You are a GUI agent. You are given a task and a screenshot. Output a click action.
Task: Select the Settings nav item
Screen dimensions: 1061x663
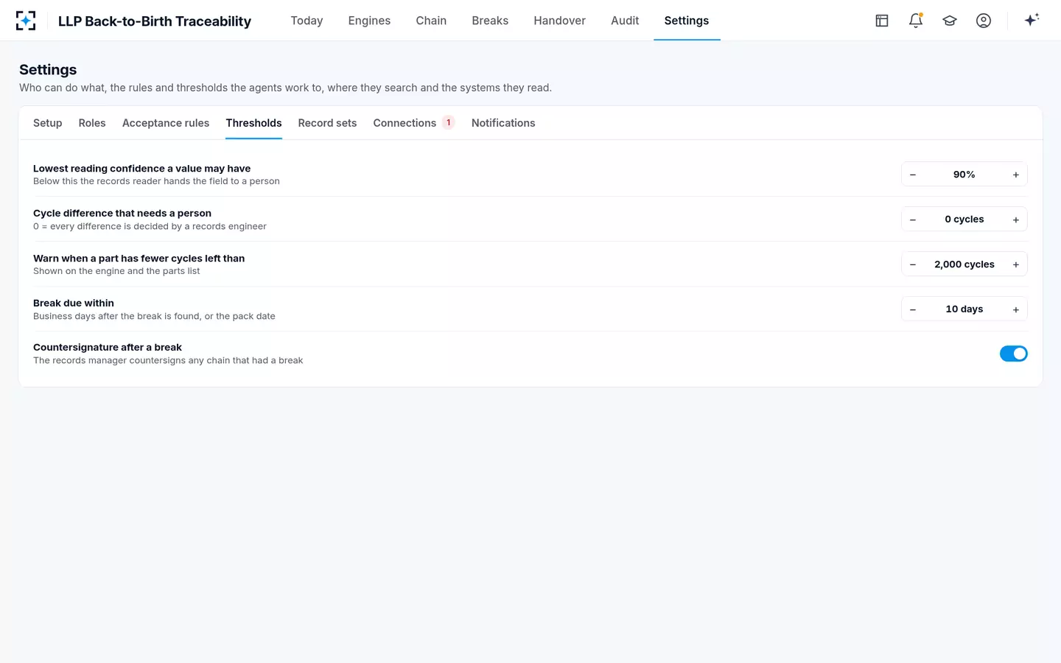687,21
